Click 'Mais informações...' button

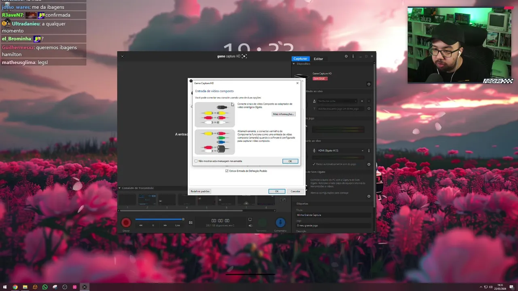point(283,114)
